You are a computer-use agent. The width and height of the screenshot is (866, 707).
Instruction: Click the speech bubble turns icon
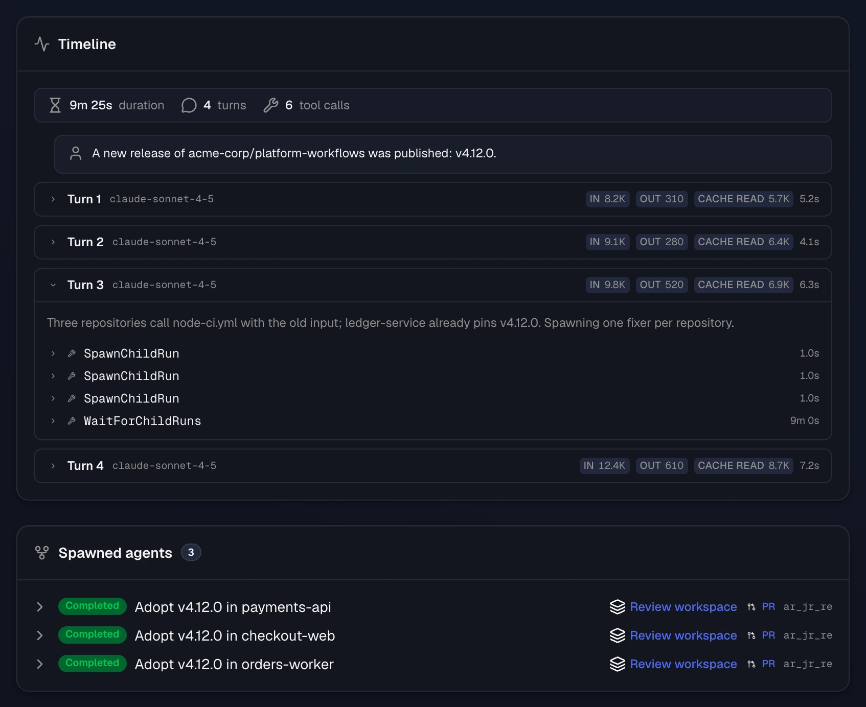point(189,105)
